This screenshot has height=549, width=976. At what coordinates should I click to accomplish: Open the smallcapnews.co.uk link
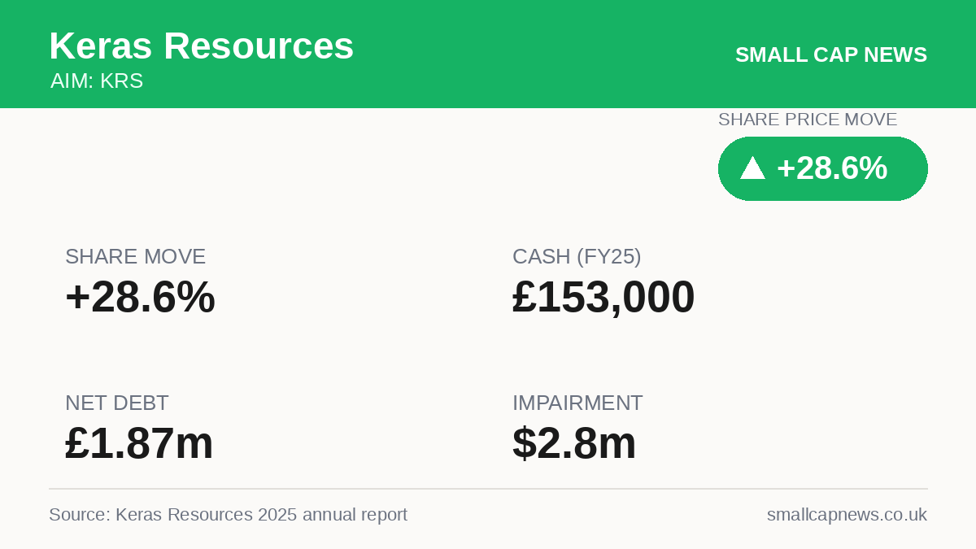[847, 515]
